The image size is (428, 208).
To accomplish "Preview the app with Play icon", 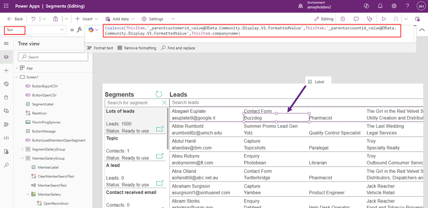I will point(384,19).
